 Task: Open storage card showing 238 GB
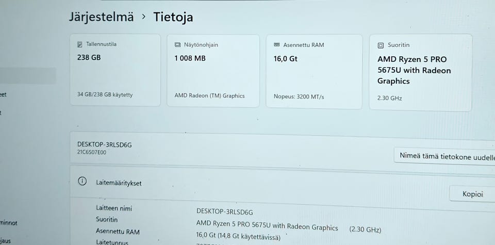coord(115,70)
